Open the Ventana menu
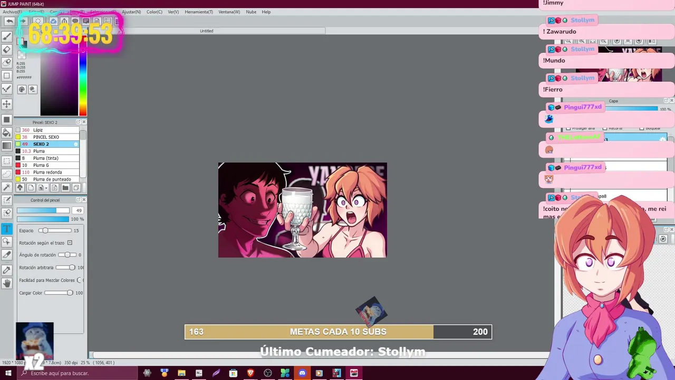This screenshot has width=675, height=380. [229, 12]
